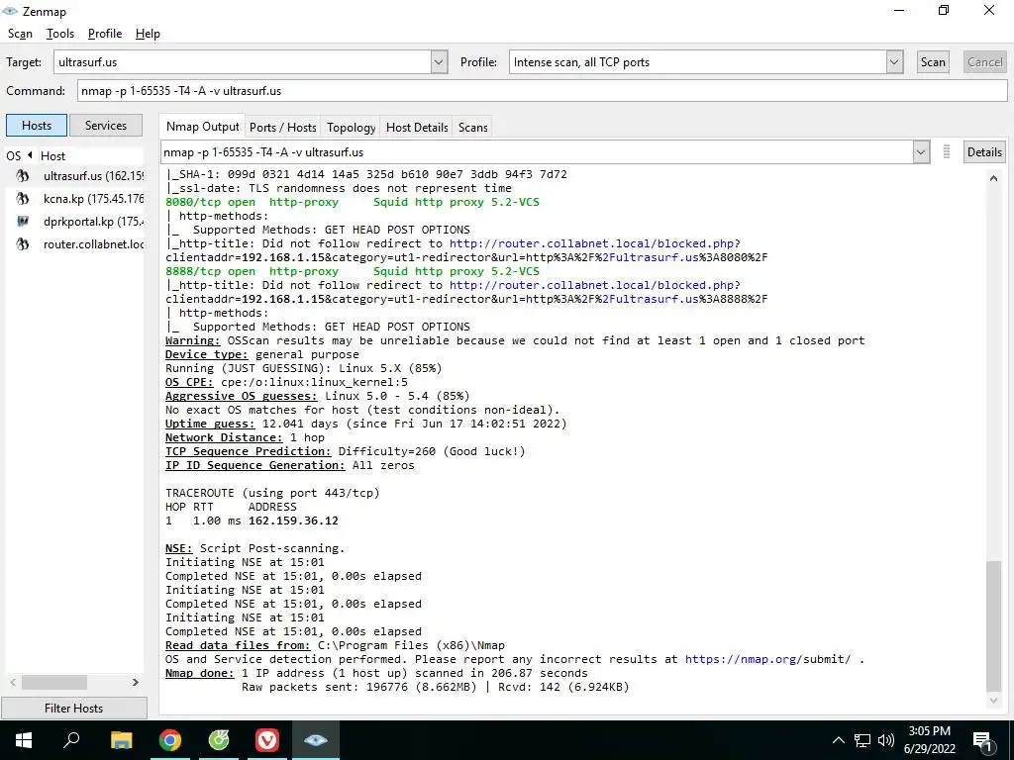Click the OS column sort arrow
Image resolution: width=1014 pixels, height=760 pixels.
(30, 155)
